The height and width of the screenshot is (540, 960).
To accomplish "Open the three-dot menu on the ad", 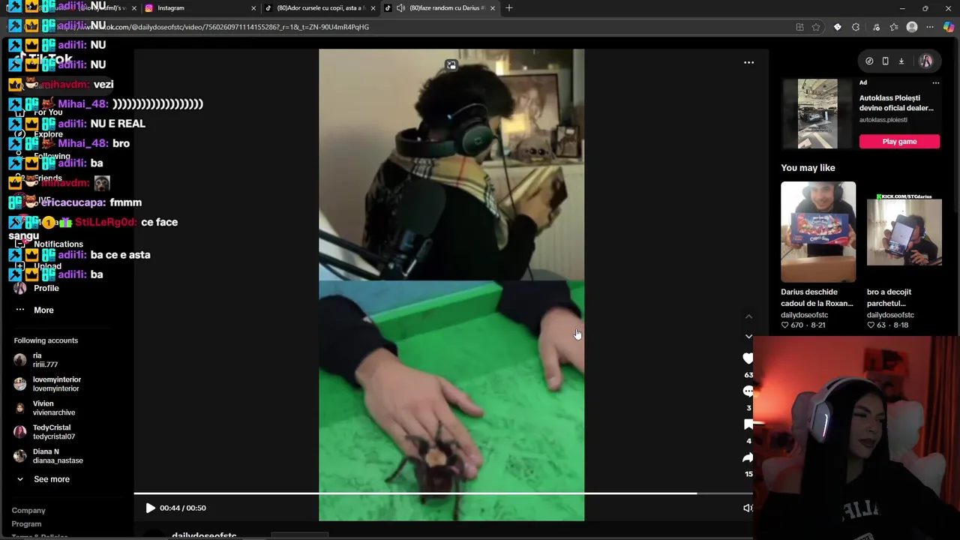I will [x=935, y=82].
